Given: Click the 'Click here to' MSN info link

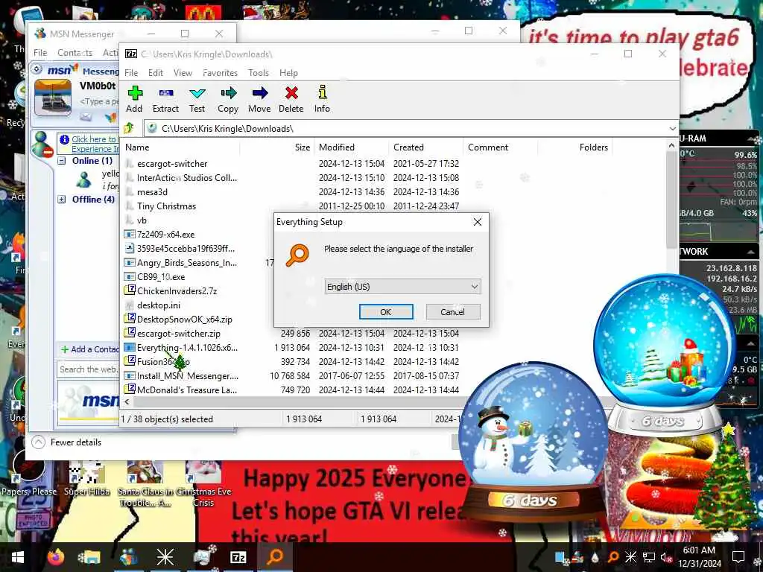Looking at the screenshot, I should [94, 139].
